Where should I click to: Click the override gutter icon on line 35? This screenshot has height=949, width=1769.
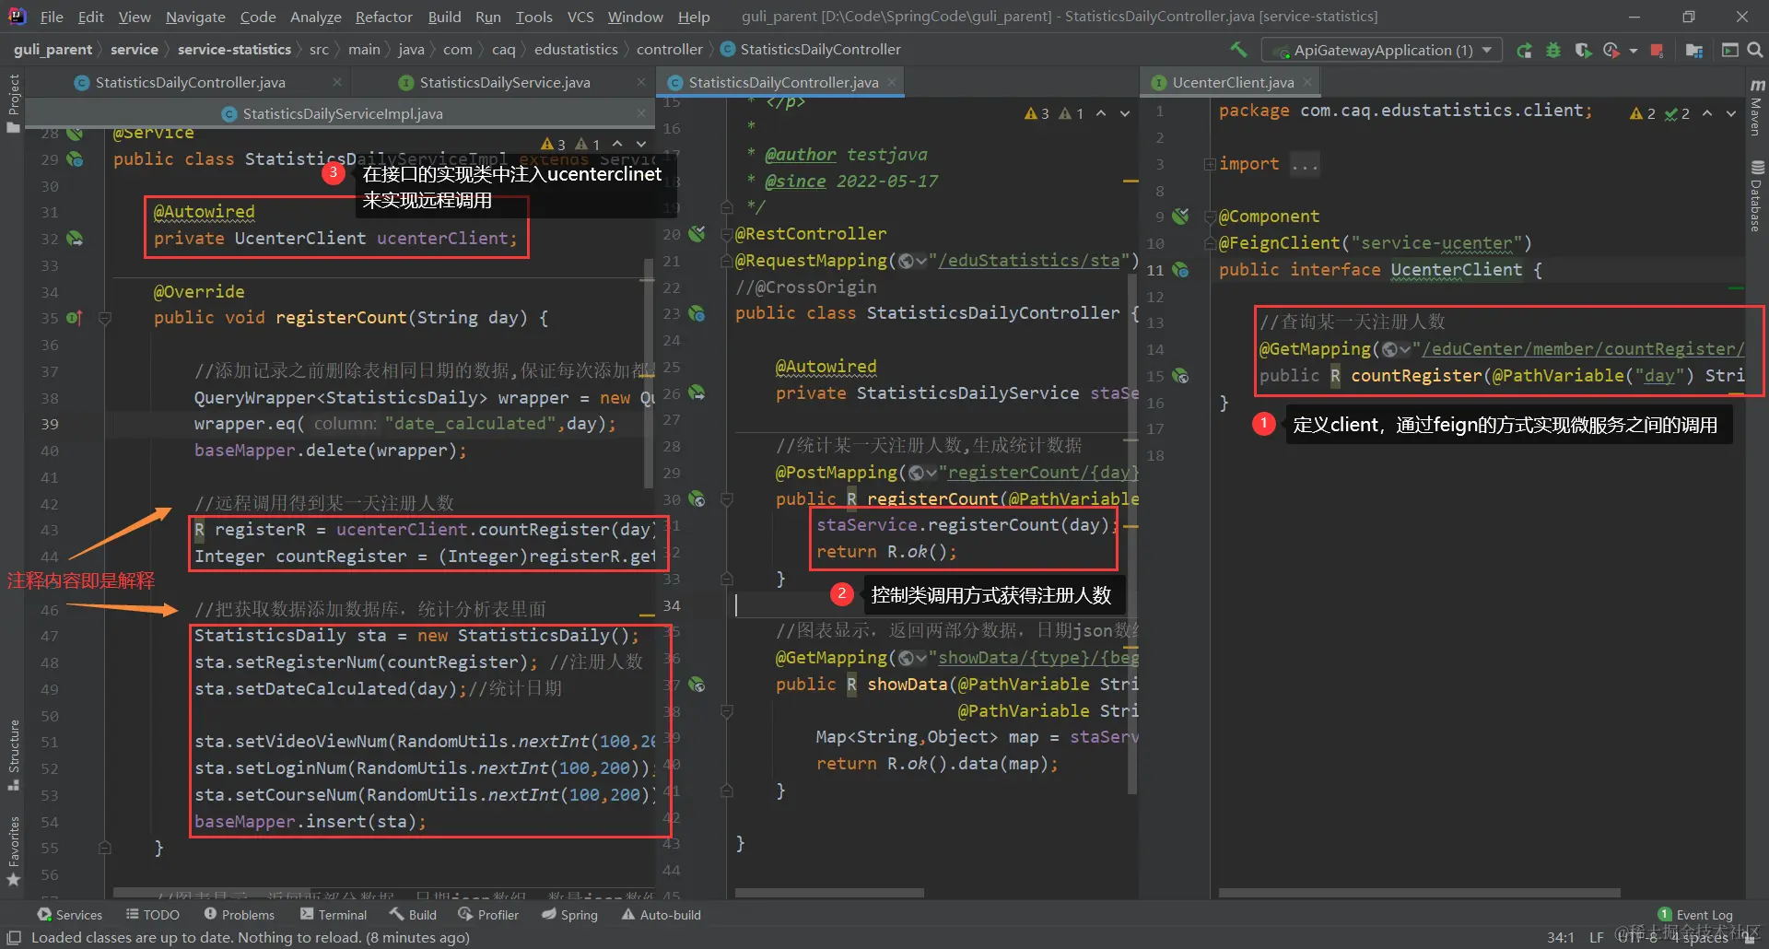pos(75,318)
